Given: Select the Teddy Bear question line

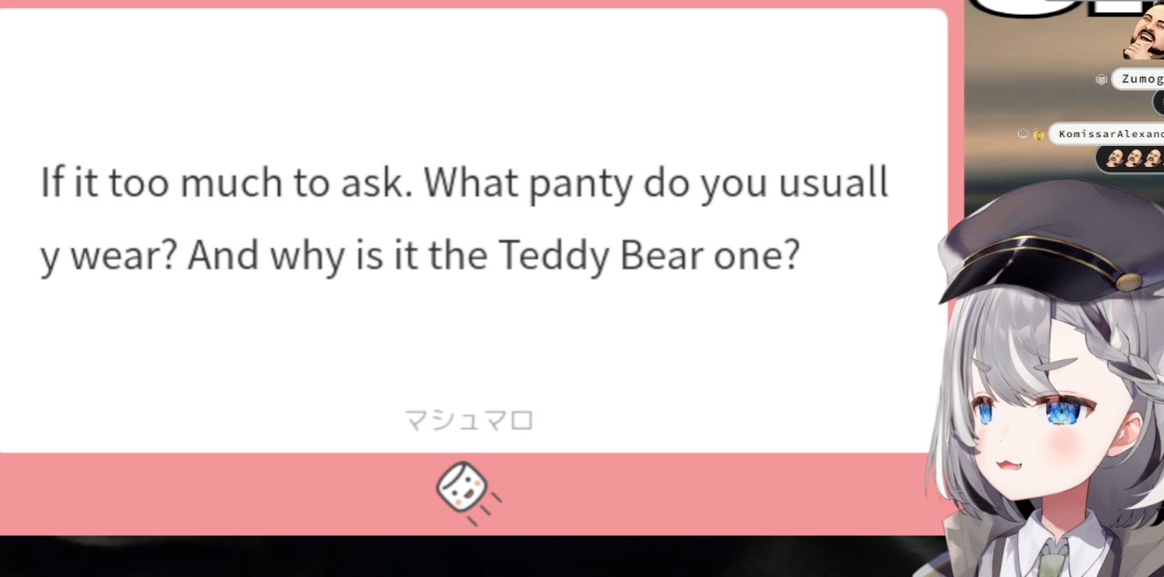Looking at the screenshot, I should pos(420,256).
